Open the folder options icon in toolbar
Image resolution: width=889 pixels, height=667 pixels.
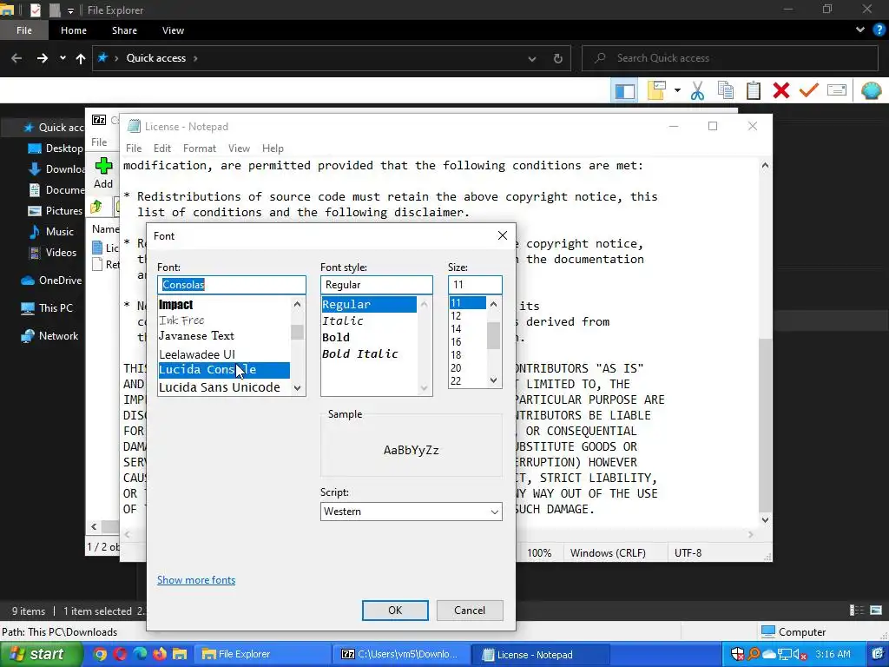(656, 90)
